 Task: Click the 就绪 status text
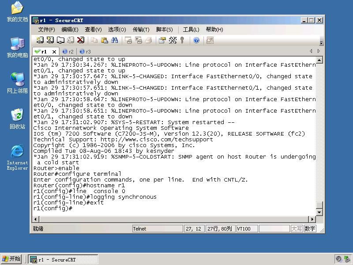tap(38, 229)
